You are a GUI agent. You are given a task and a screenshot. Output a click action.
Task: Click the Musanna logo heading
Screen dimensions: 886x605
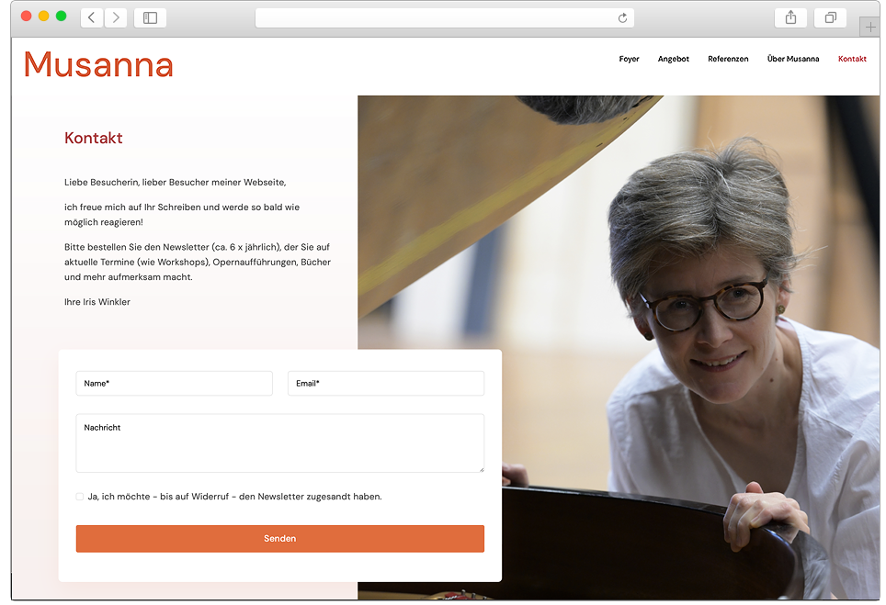click(98, 64)
